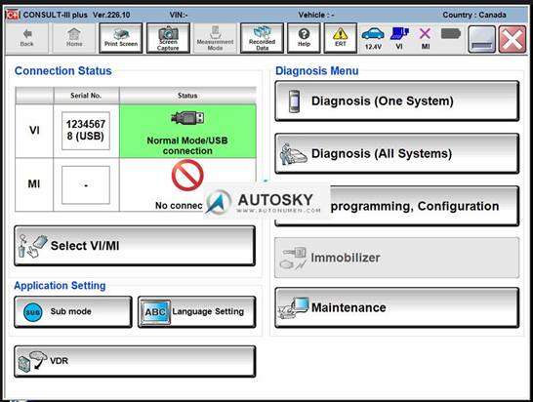Click the Immobilizer button
This screenshot has height=402, width=533.
[396, 258]
